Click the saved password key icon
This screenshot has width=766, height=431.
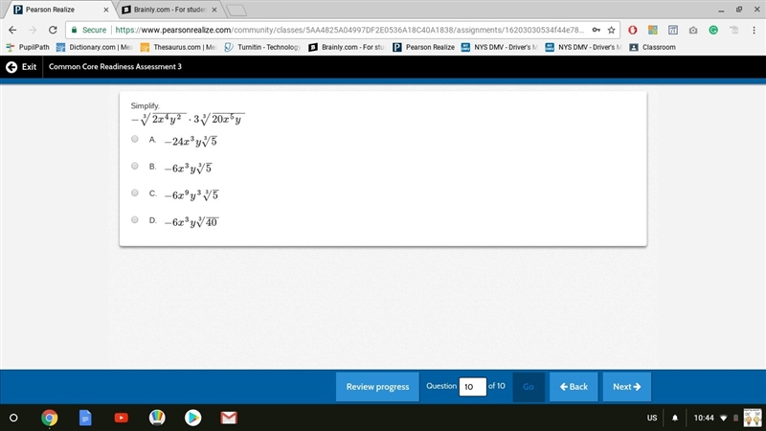point(596,30)
